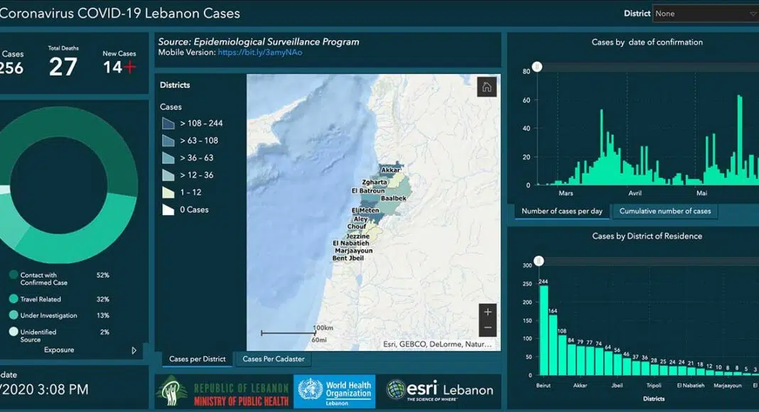Open the mobile version bit.ly link

260,53
